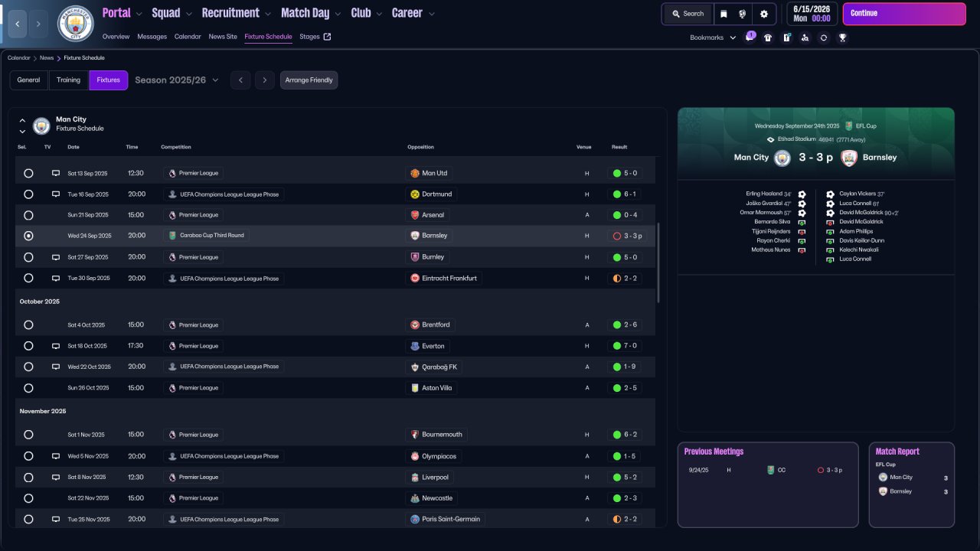Select the Eintracht Frankfurt fixture radio button

28,279
